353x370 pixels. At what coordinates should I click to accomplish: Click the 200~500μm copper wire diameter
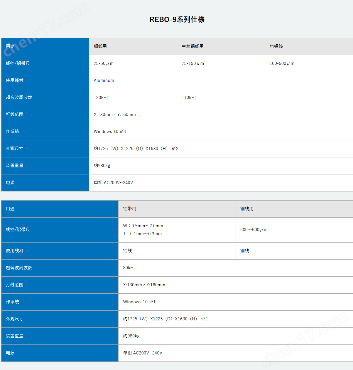point(254,230)
